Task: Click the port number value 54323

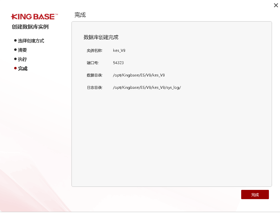Action: [x=118, y=63]
